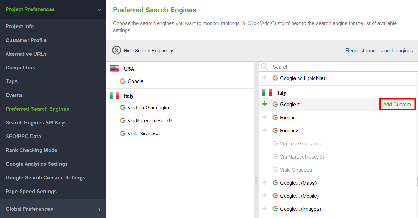The image size is (418, 218).
Task: Click Google logo of selected Viale Siracusa
Action: click(123, 133)
